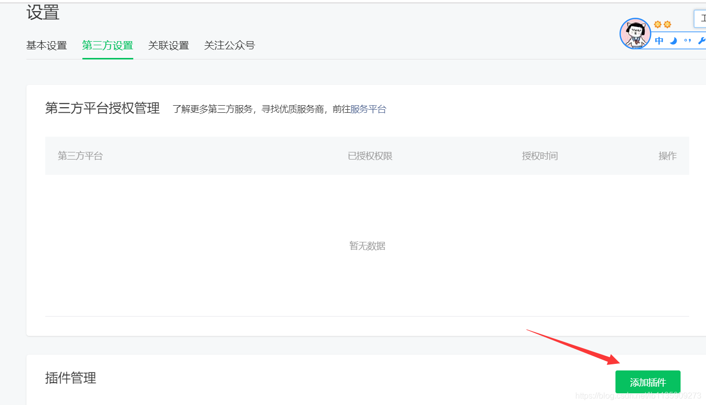
Task: Open the 服务平台 link
Action: (x=368, y=109)
